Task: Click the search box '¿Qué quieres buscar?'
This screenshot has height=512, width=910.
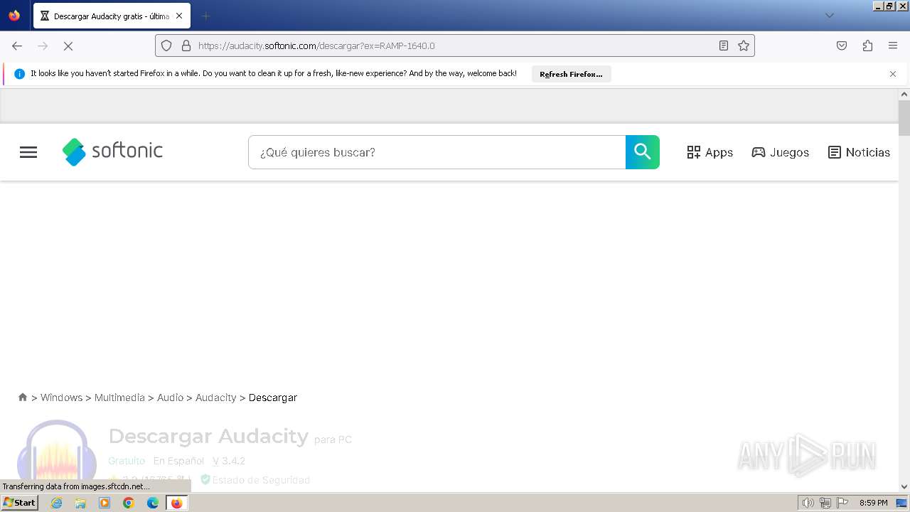Action: pyautogui.click(x=437, y=152)
